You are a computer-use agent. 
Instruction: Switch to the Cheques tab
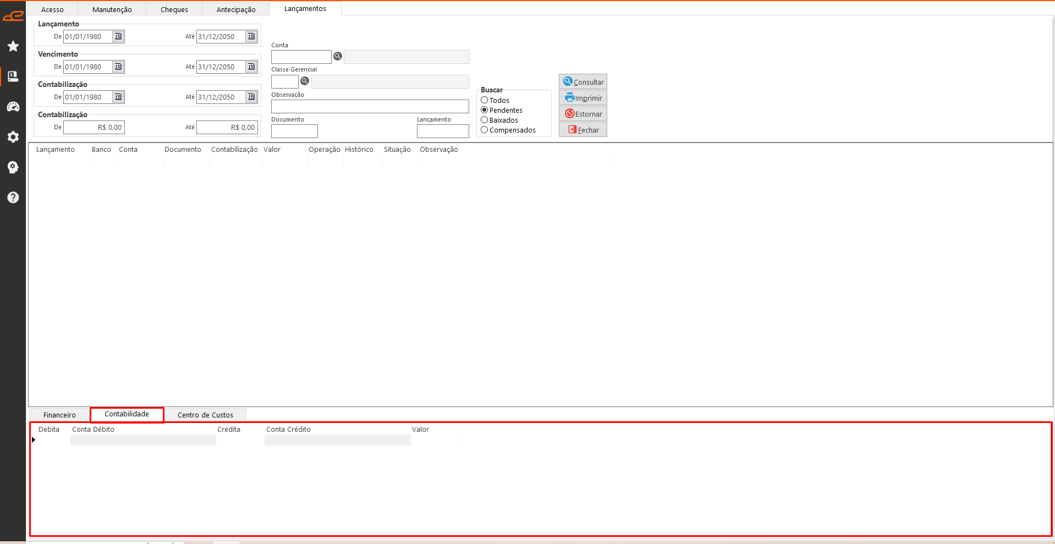point(174,9)
